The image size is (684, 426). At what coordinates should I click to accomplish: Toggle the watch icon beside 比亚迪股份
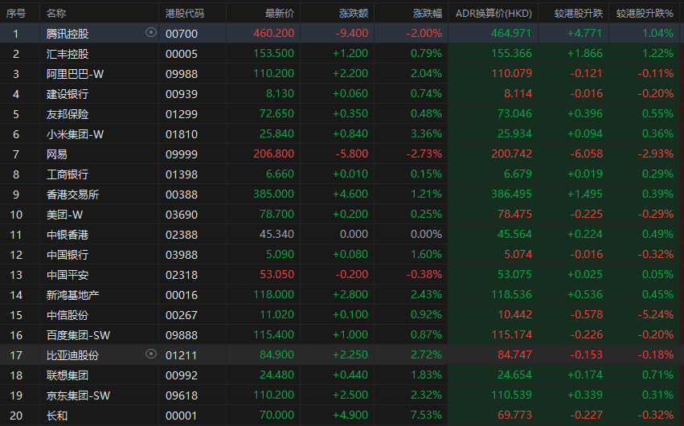coord(151,354)
